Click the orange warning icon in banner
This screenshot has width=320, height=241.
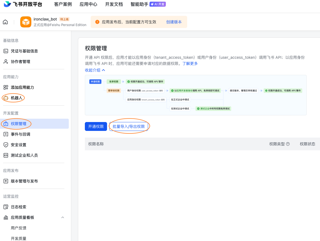coord(97,22)
